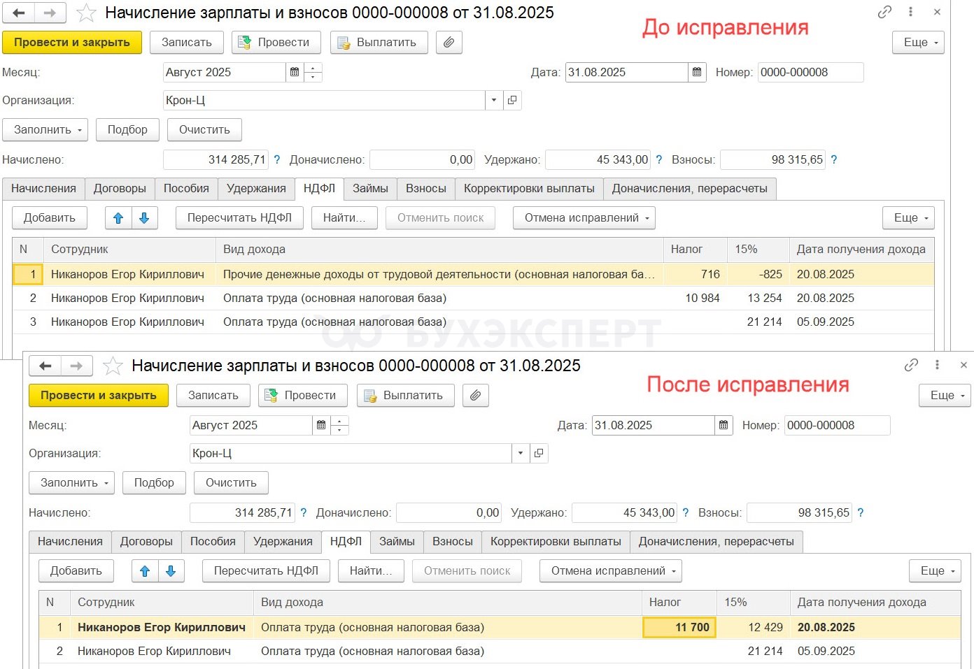The width and height of the screenshot is (974, 669).
Task: Open the paperclip attachments in "После исправления" window
Action: point(476,396)
